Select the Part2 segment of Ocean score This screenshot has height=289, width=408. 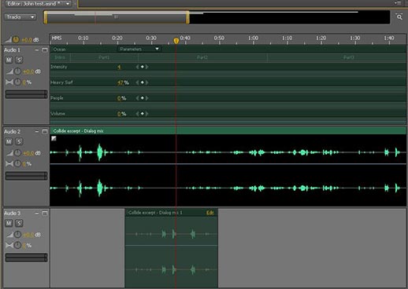(x=202, y=57)
